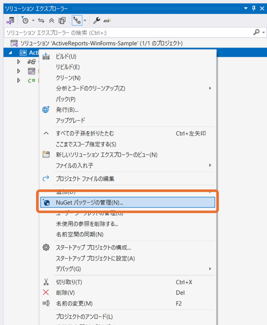Click Sync with Active Document icon
This screenshot has height=325, width=267.
click(41, 20)
